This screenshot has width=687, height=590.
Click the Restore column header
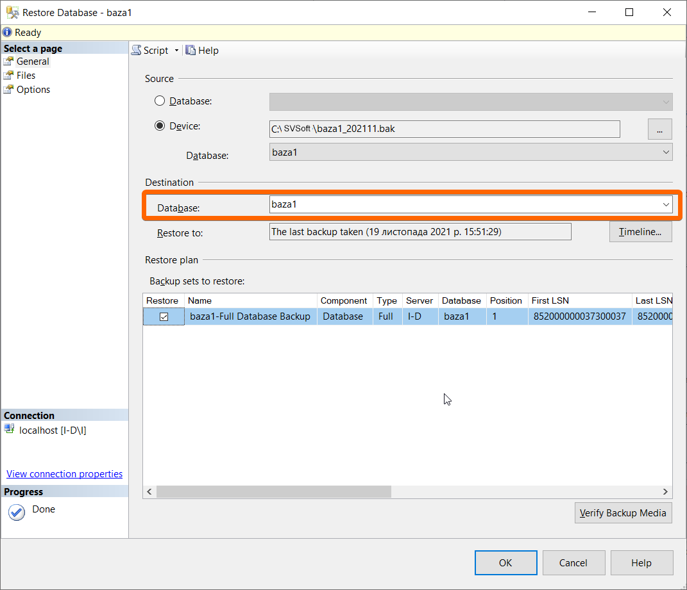pos(162,300)
